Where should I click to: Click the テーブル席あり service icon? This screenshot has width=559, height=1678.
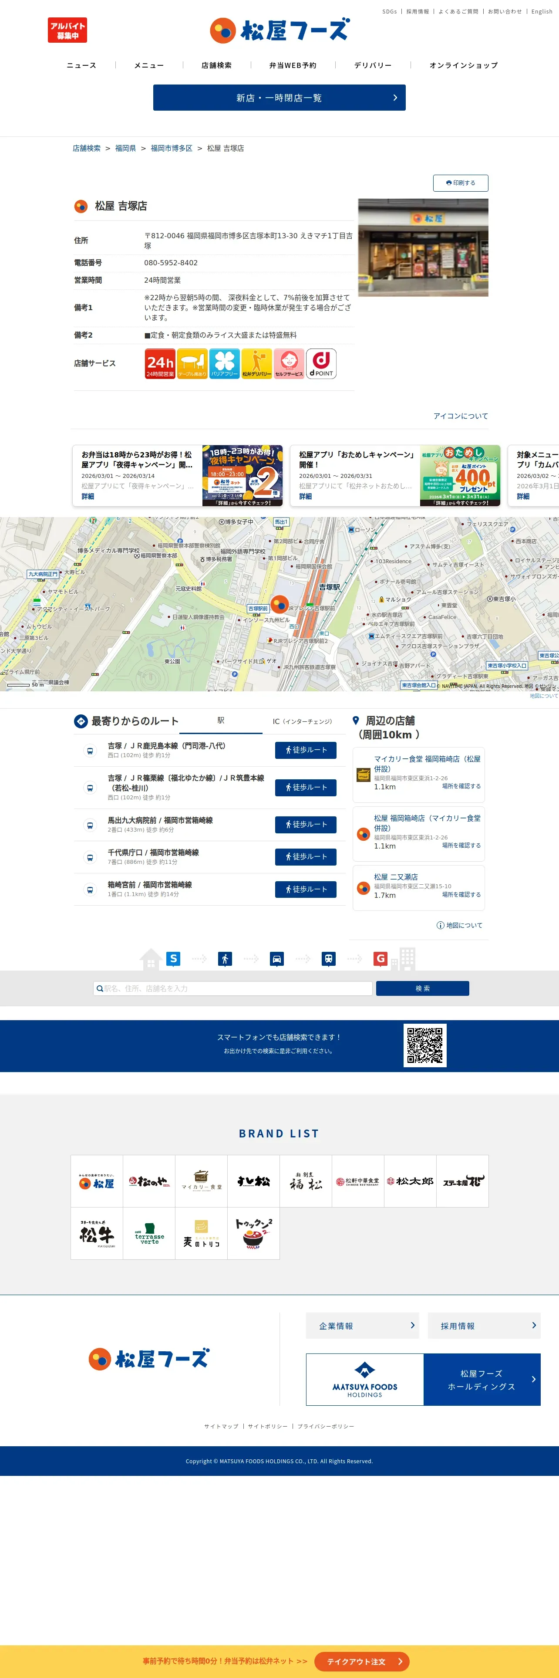192,363
